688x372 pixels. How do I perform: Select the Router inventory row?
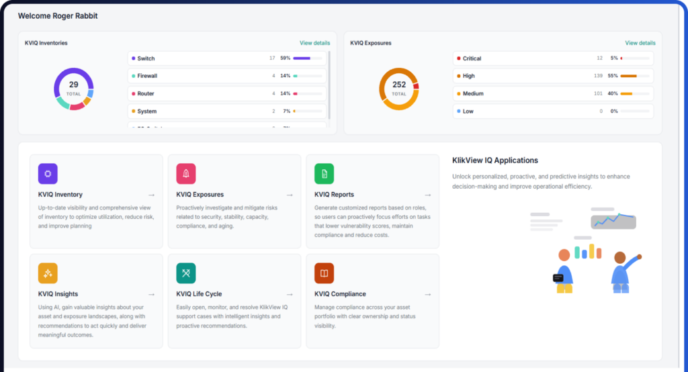point(227,93)
